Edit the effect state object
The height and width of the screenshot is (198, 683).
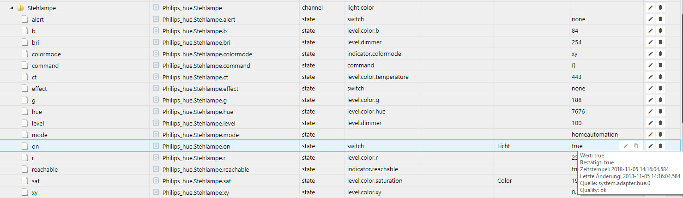650,89
